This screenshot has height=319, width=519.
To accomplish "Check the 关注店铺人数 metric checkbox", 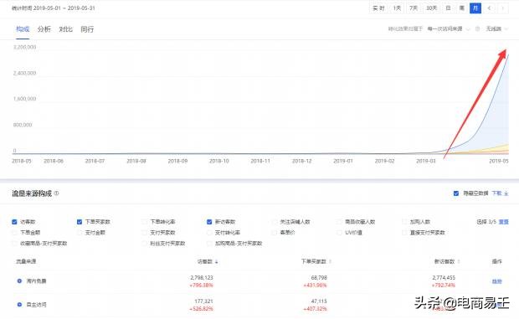I will click(274, 222).
